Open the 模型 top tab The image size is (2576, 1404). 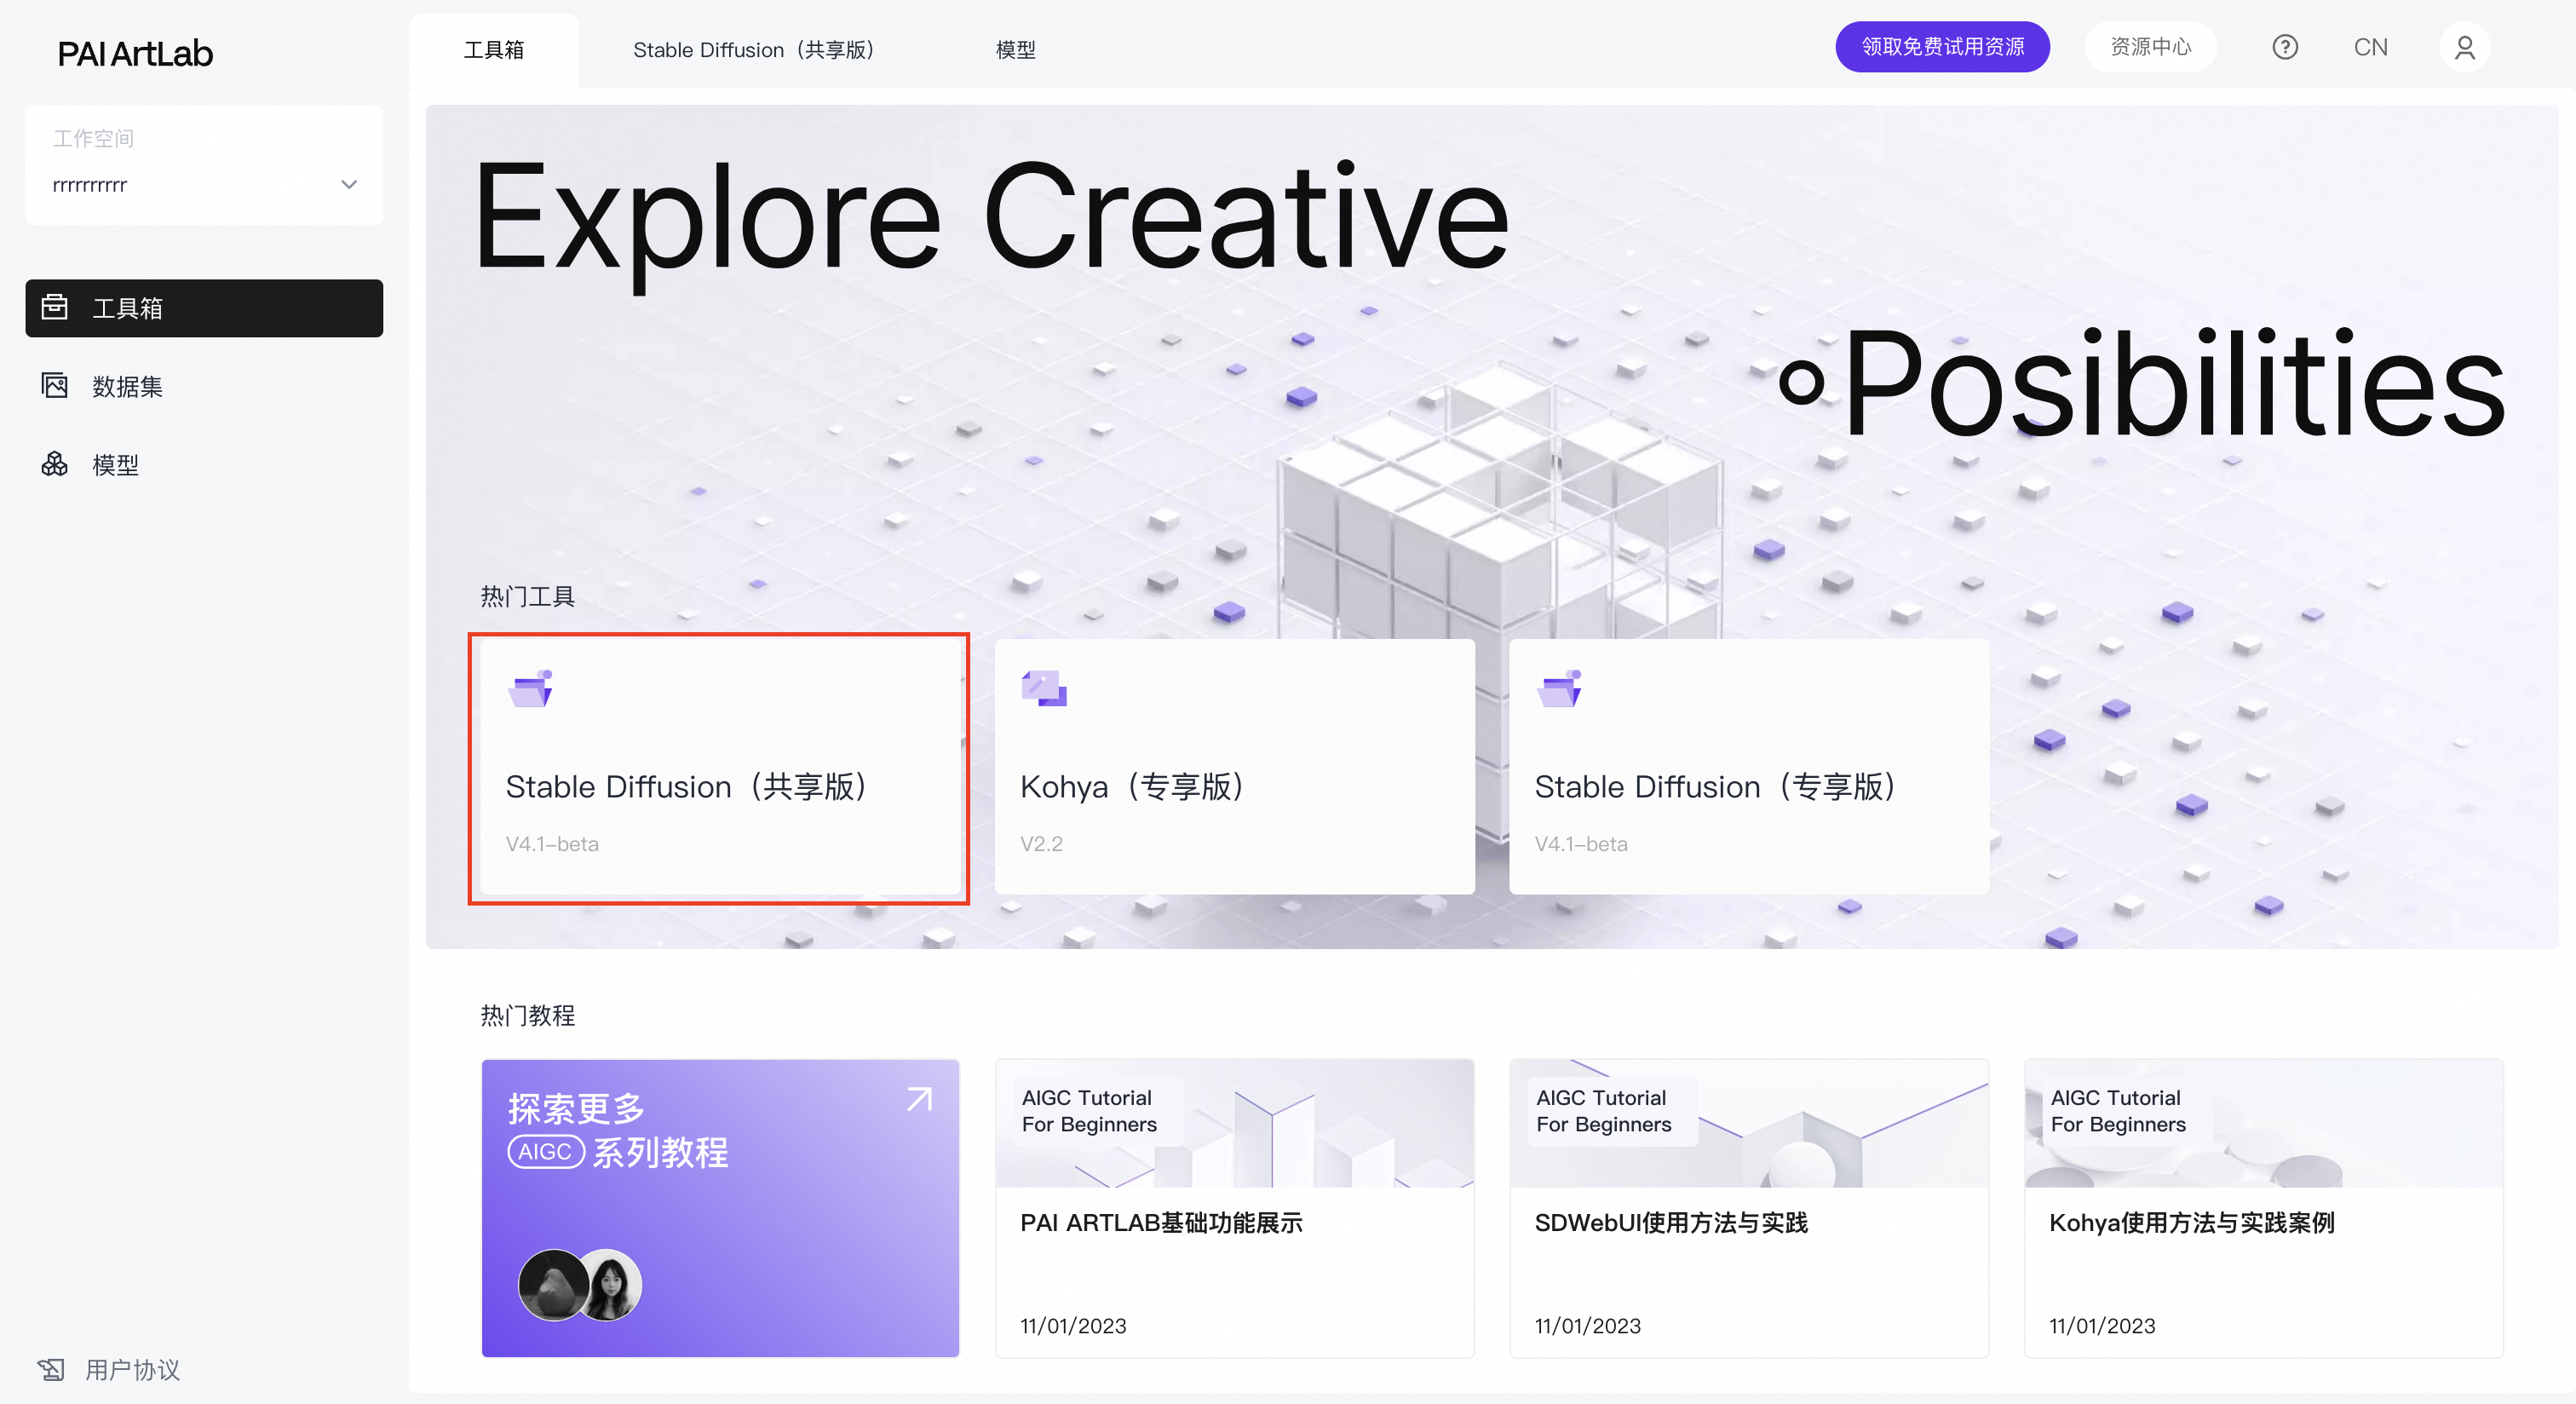(1015, 50)
